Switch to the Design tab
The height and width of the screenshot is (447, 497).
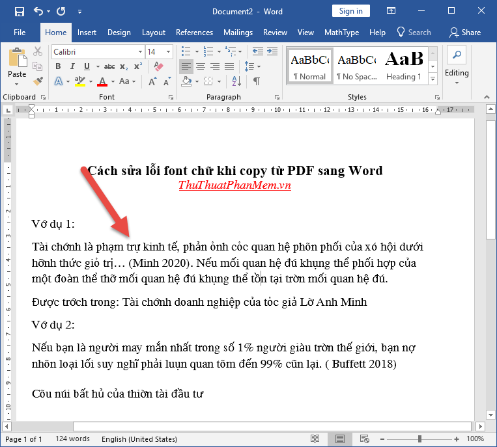coord(119,33)
